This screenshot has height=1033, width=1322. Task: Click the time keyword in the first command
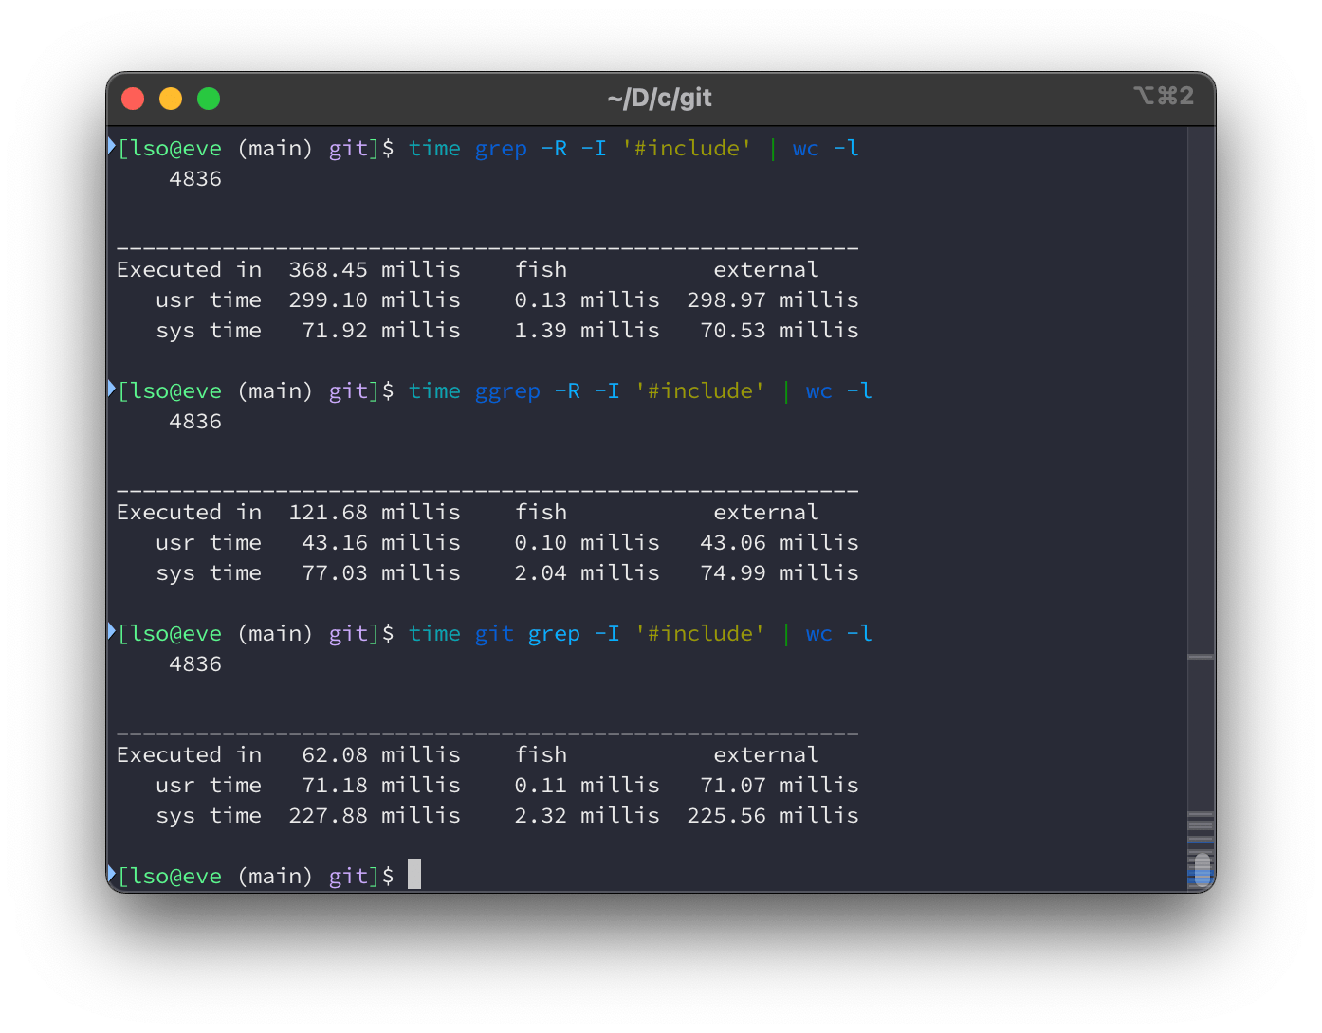[x=434, y=148]
